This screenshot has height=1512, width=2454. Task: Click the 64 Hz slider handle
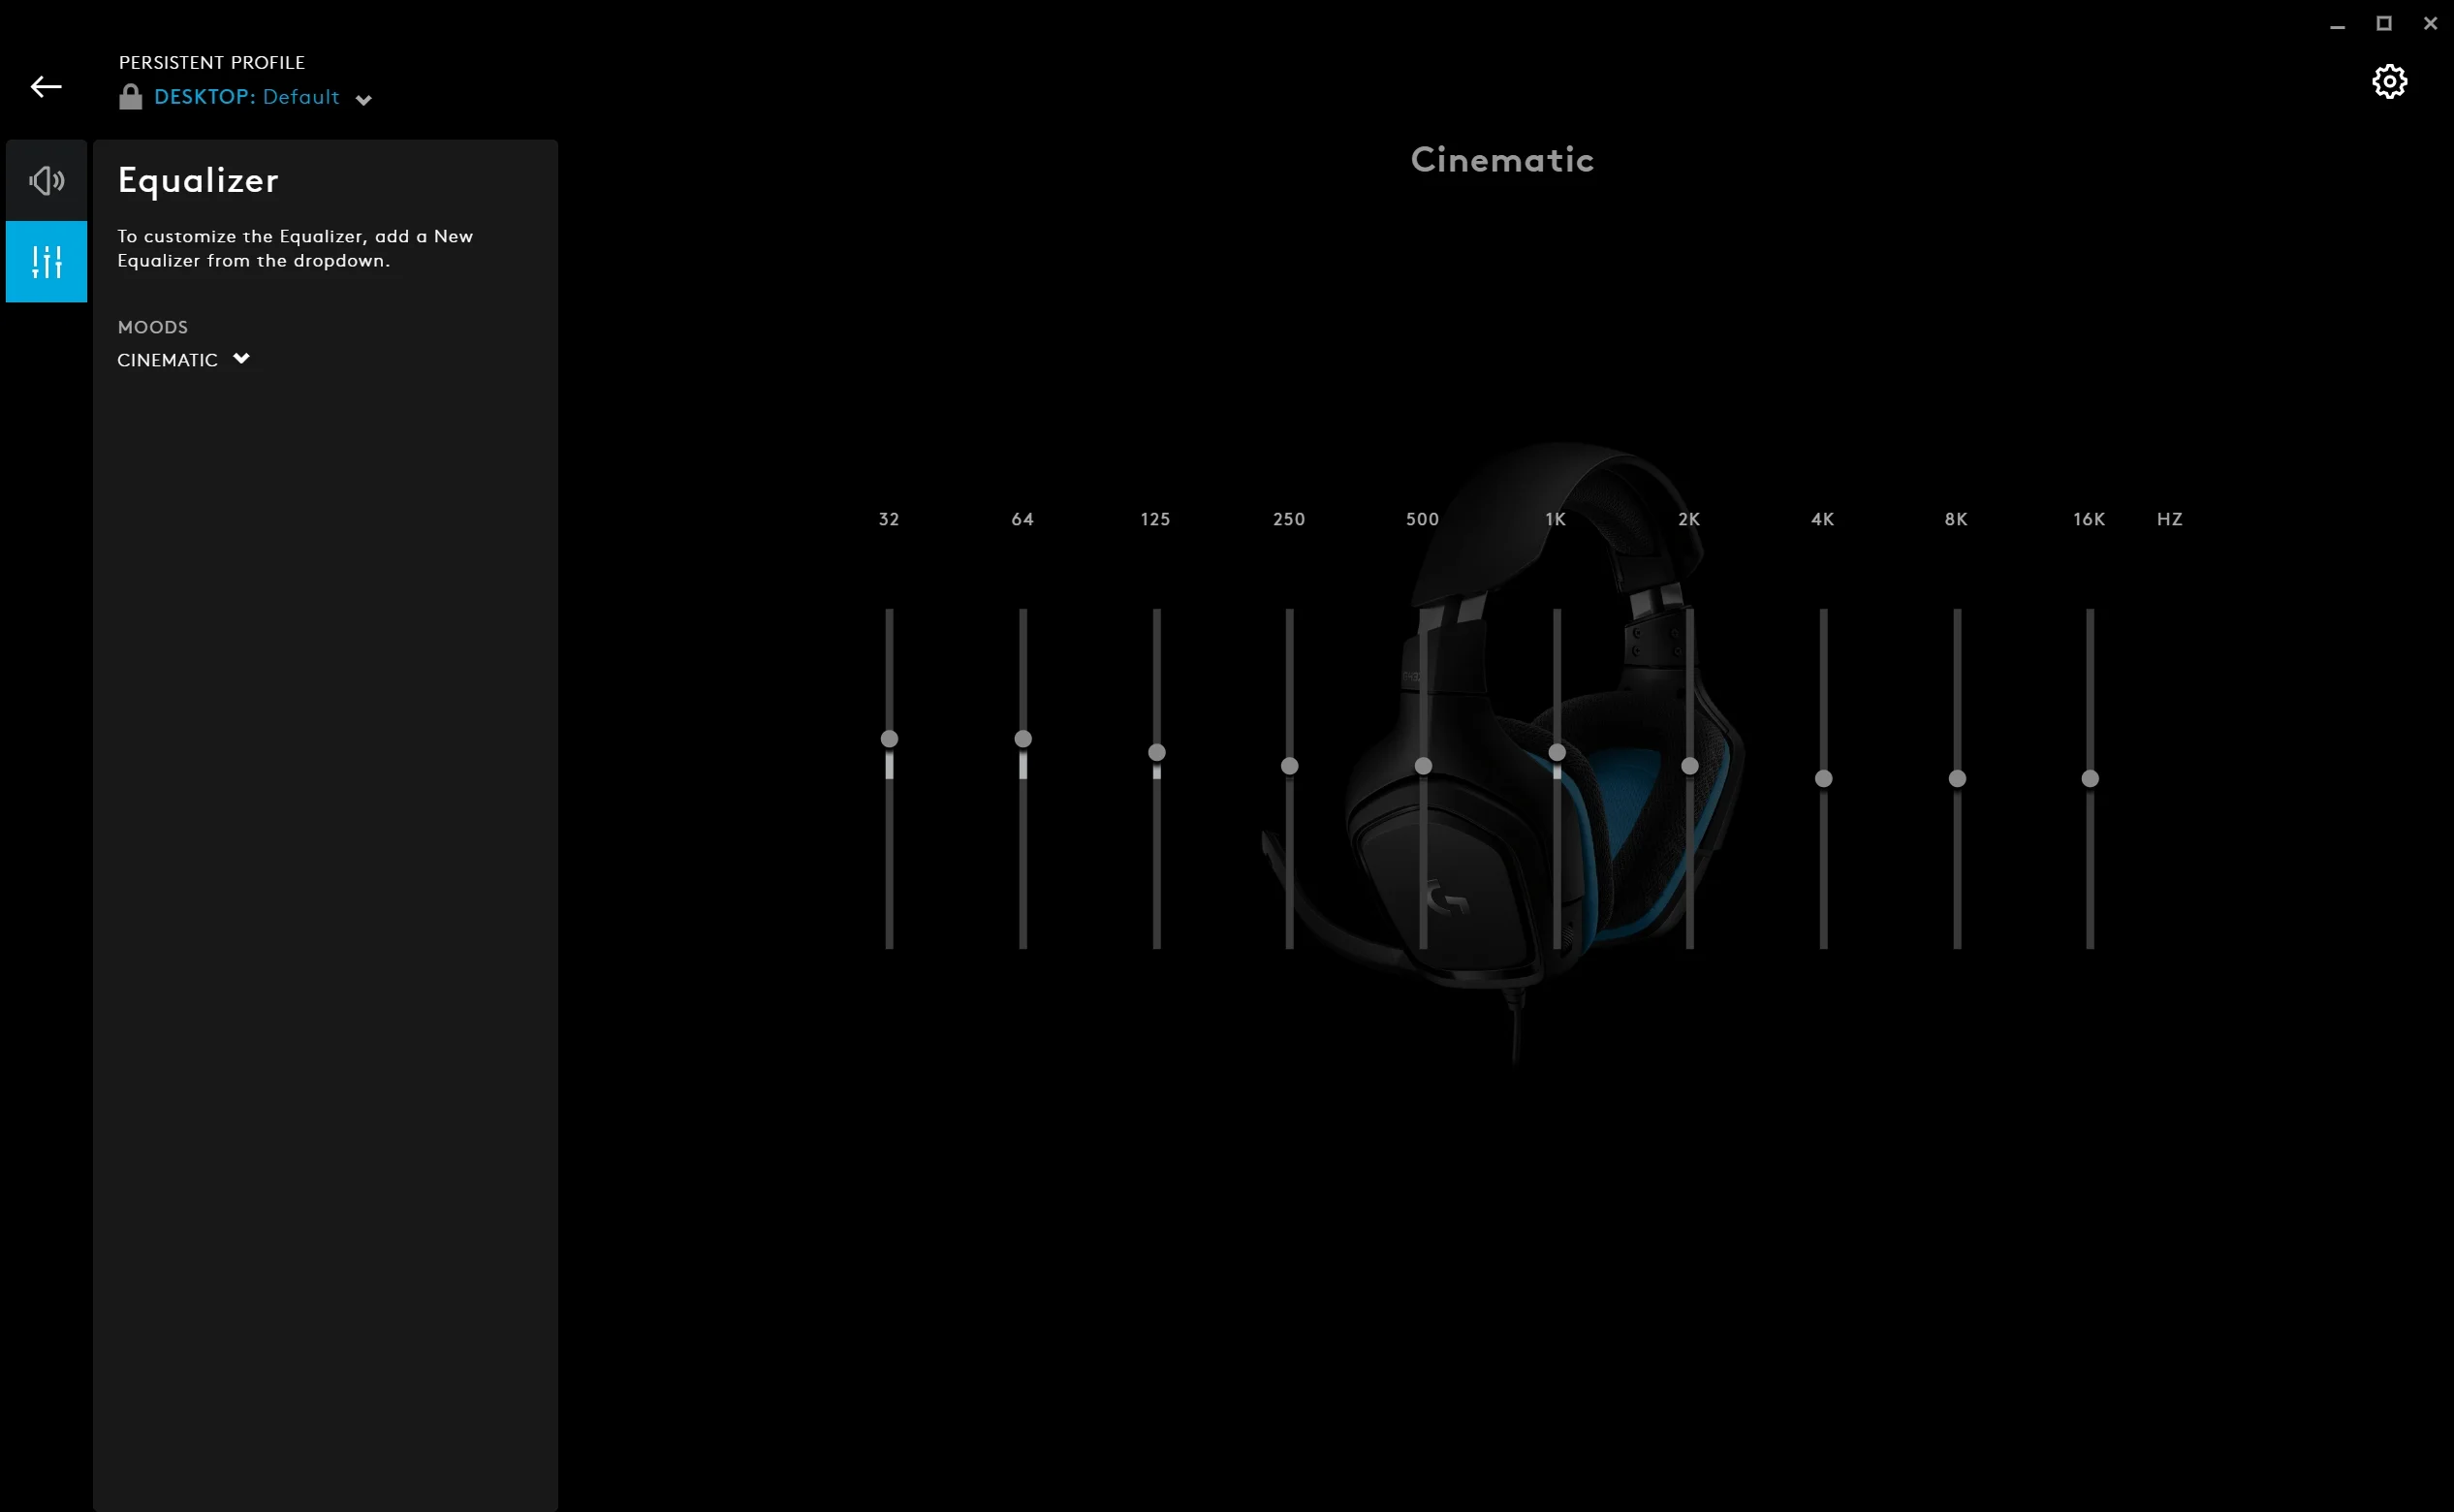click(1022, 739)
